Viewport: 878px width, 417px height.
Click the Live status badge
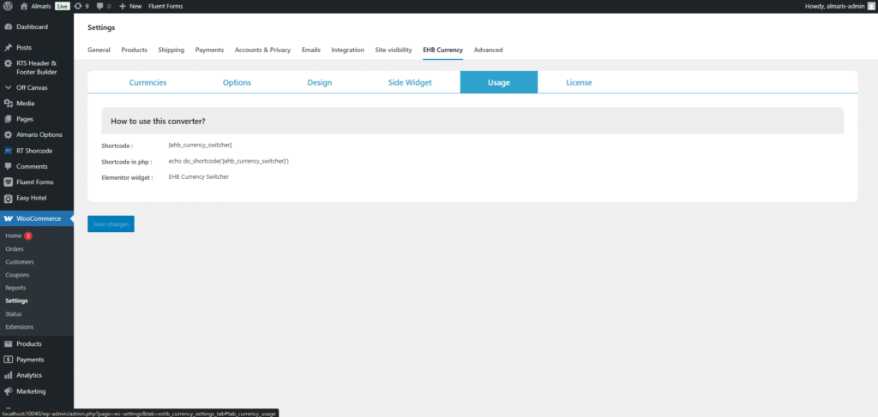tap(62, 6)
